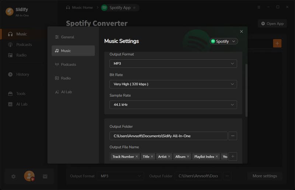Open the user account avatar
The width and height of the screenshot is (295, 190).
[x=29, y=176]
